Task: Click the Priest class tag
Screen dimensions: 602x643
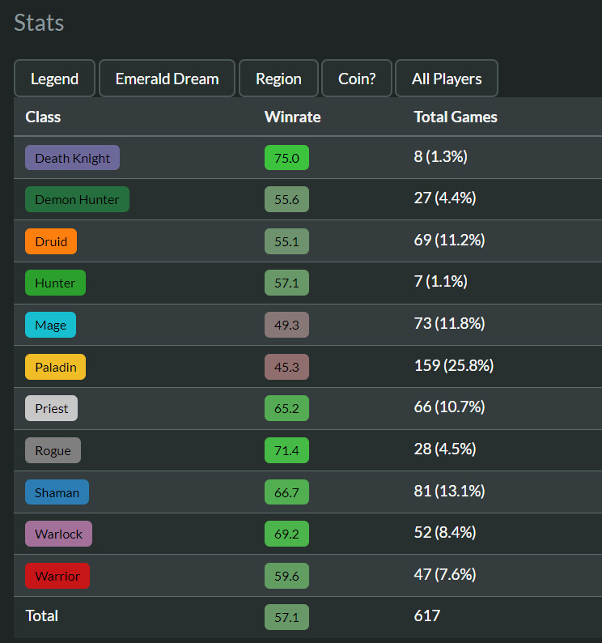Action: [x=51, y=408]
